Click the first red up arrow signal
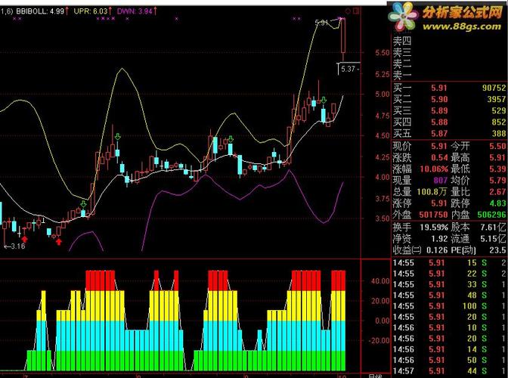 [x=25, y=239]
